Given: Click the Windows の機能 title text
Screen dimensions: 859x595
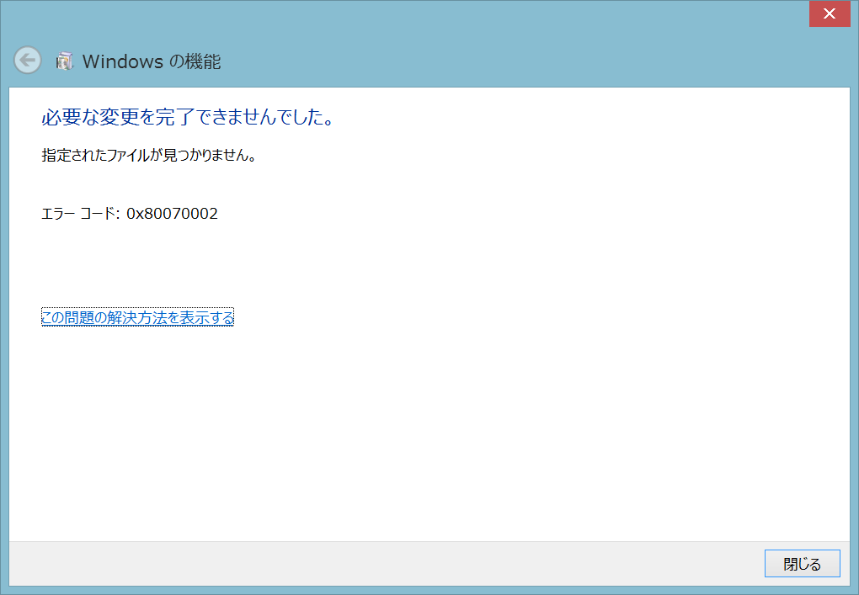Looking at the screenshot, I should point(152,61).
